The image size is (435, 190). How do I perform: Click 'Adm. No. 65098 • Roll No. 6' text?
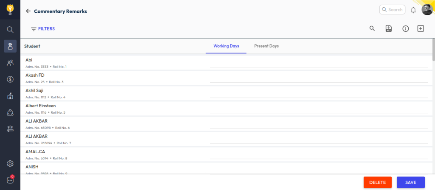tap(48, 128)
